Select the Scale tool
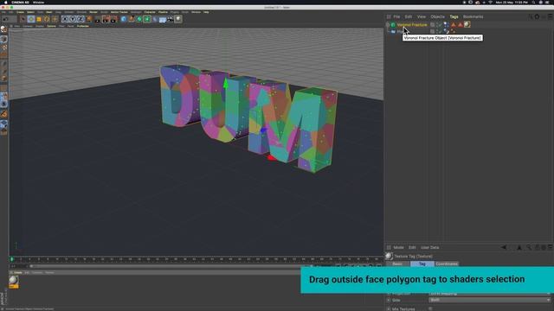Screen dimensions: 554x311 pyautogui.click(x=39, y=19)
